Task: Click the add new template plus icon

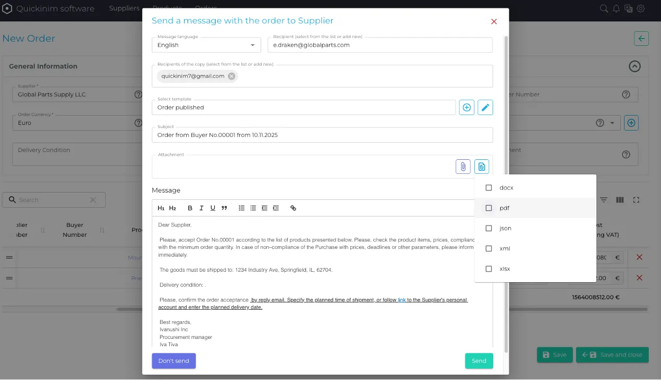Action: tap(467, 107)
